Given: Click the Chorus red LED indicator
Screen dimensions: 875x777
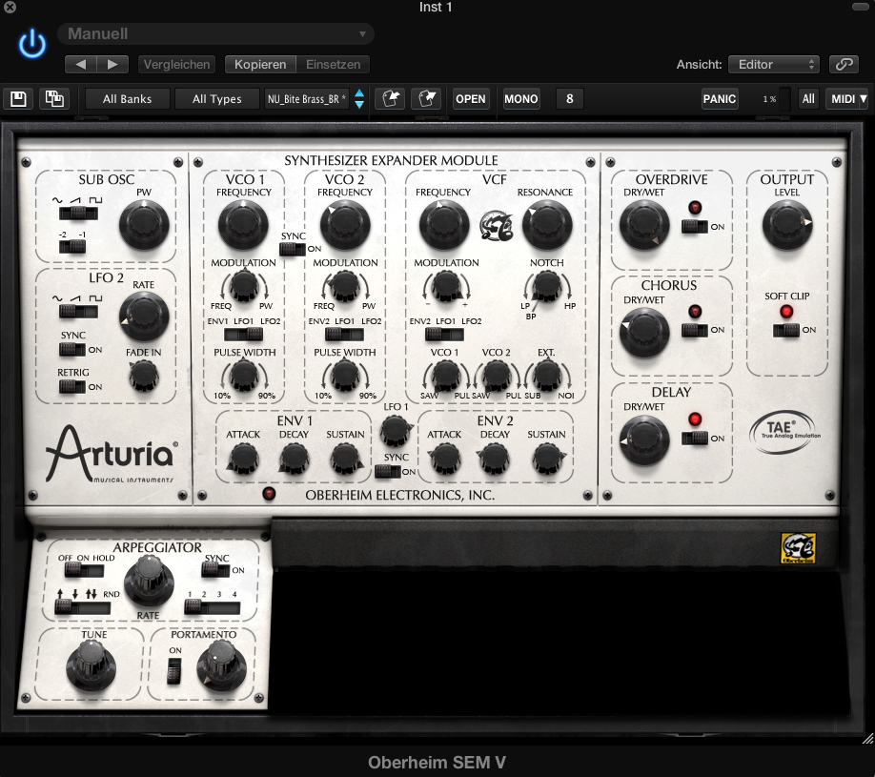Looking at the screenshot, I should coord(695,312).
